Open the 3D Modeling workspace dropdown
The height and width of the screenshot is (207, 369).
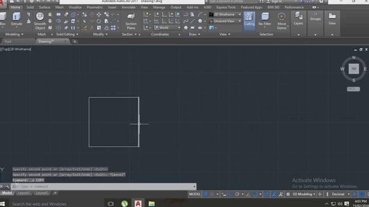[x=304, y=194]
